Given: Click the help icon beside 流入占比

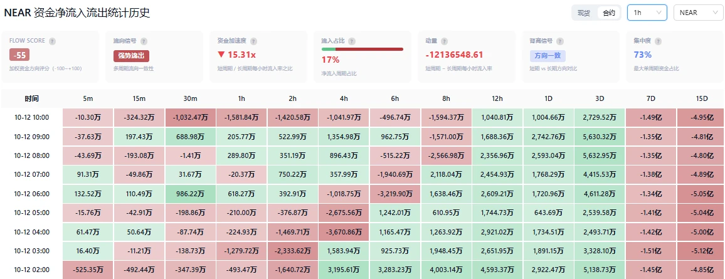Looking at the screenshot, I should pyautogui.click(x=352, y=41).
